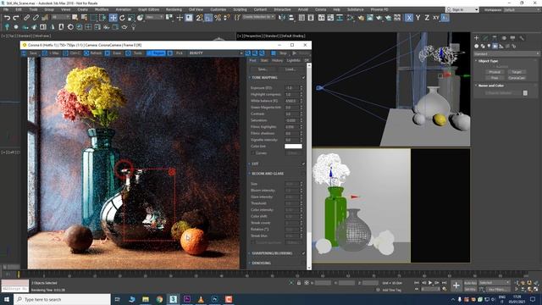Click Load... in the Post tab
Viewport: 542px width, 305px height.
point(290,69)
